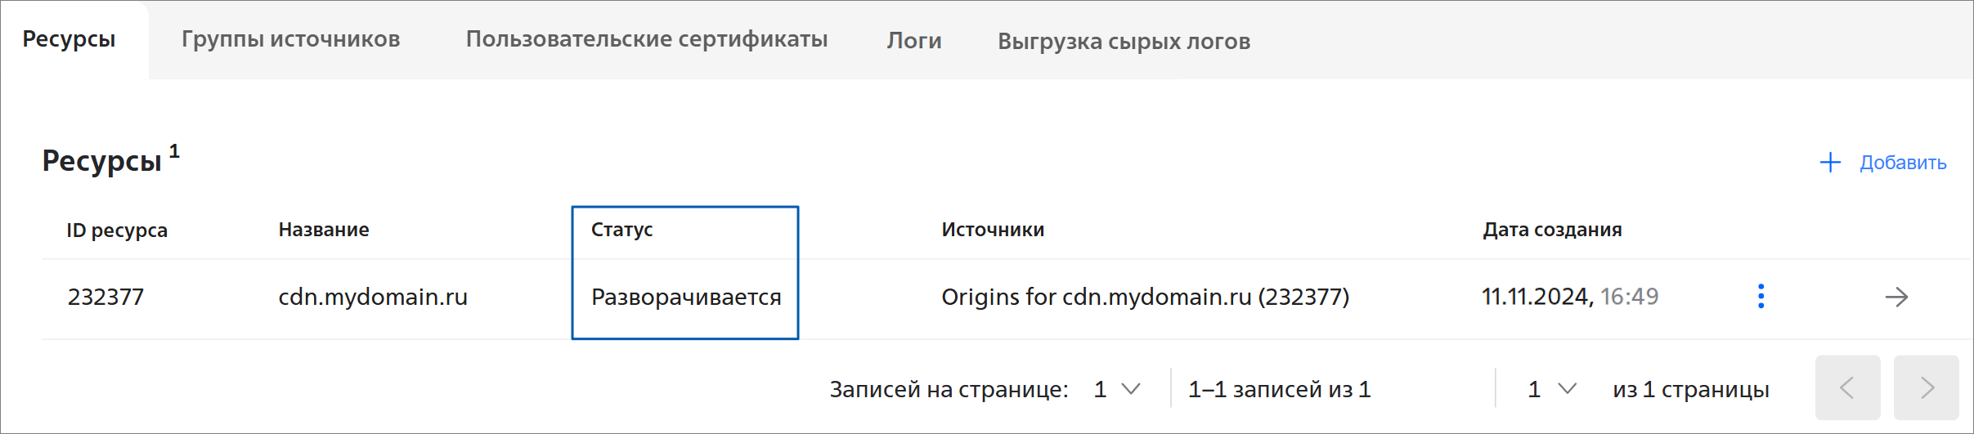Go to the next page of records
This screenshot has width=1974, height=434.
(x=1926, y=387)
